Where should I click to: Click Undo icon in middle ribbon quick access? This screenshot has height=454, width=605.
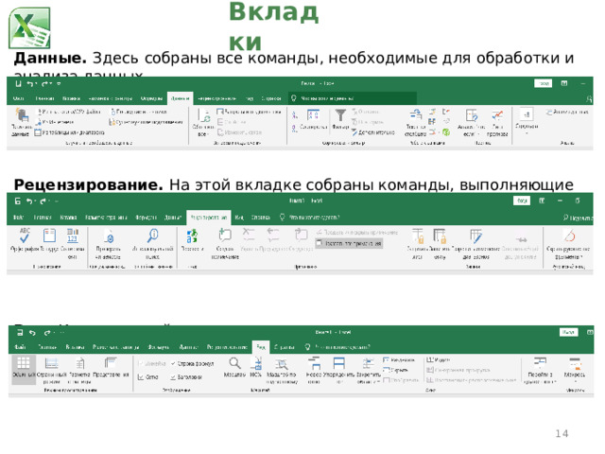(x=29, y=201)
